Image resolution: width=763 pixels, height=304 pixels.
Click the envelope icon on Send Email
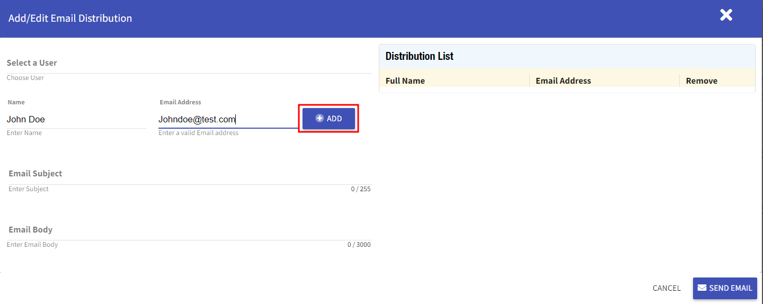[x=702, y=288]
